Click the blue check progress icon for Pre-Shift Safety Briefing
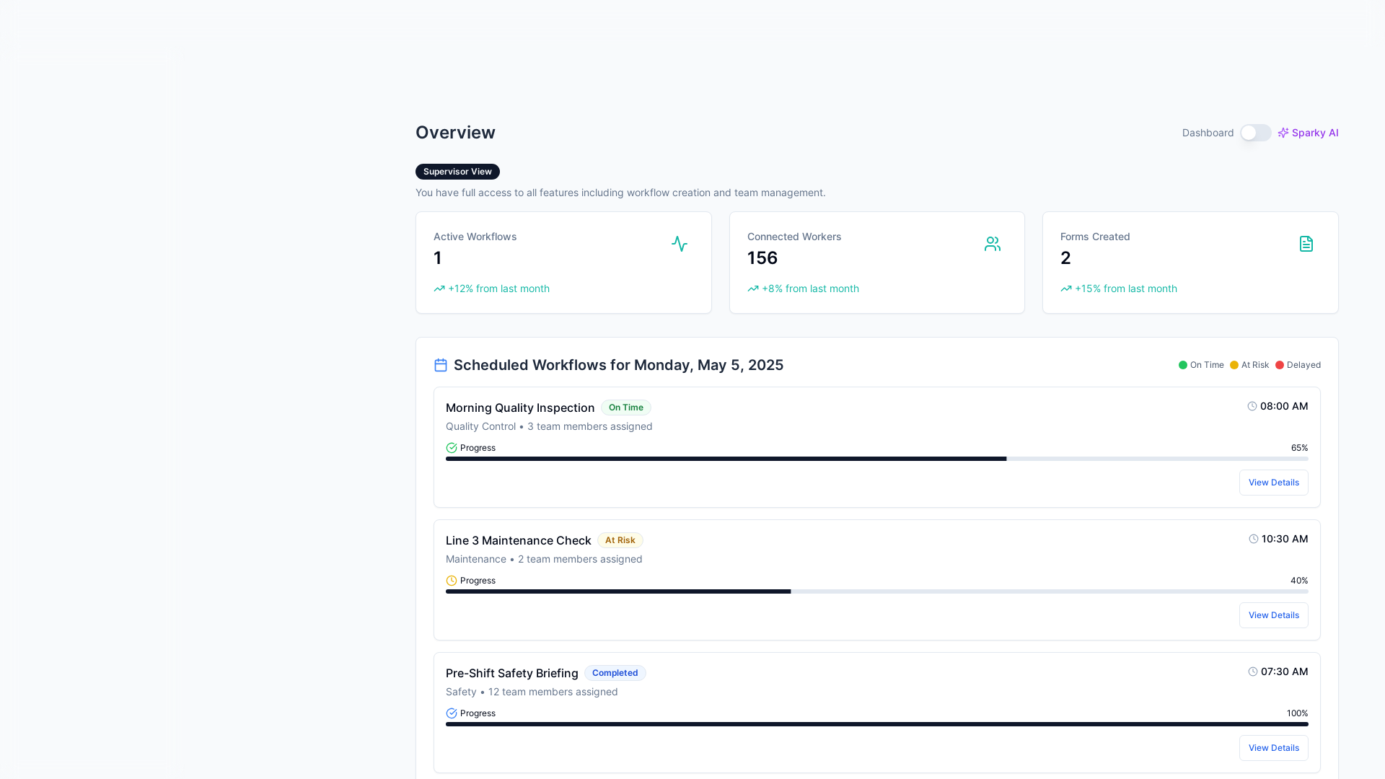 452,713
